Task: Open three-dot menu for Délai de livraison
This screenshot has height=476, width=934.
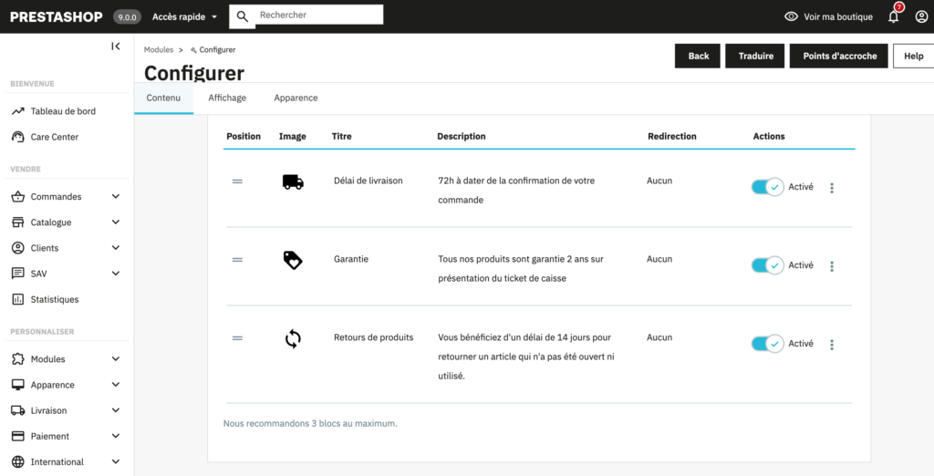Action: tap(831, 188)
